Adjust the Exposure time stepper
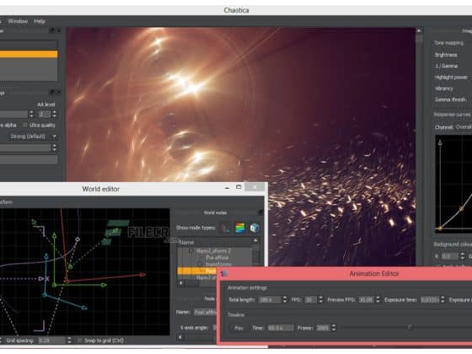This screenshot has width=472, height=354. click(442, 300)
